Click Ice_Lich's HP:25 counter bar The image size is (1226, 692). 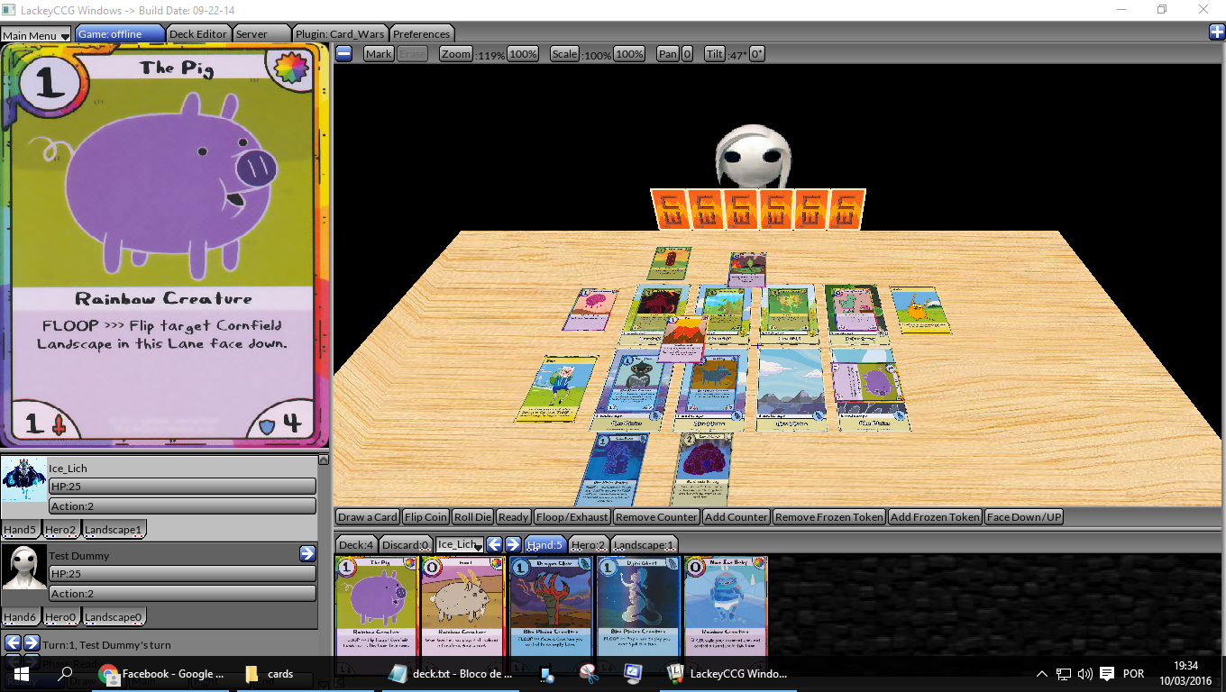click(x=182, y=487)
